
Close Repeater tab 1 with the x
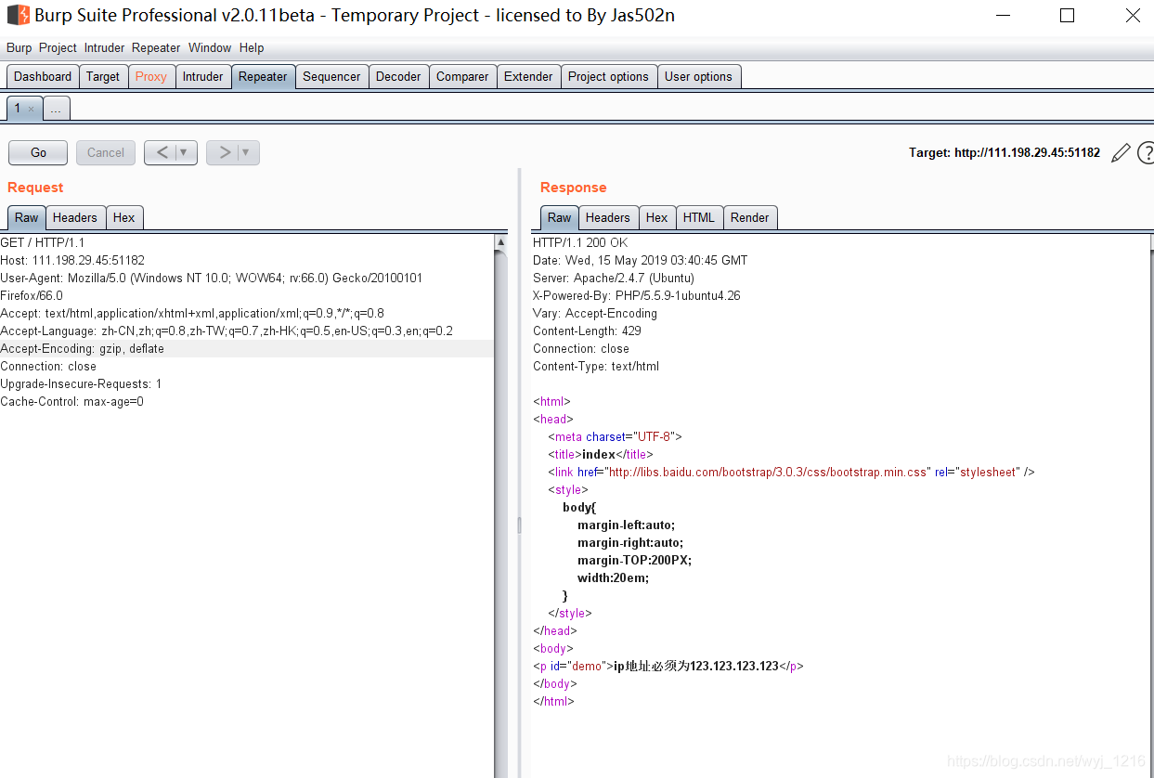pyautogui.click(x=31, y=109)
